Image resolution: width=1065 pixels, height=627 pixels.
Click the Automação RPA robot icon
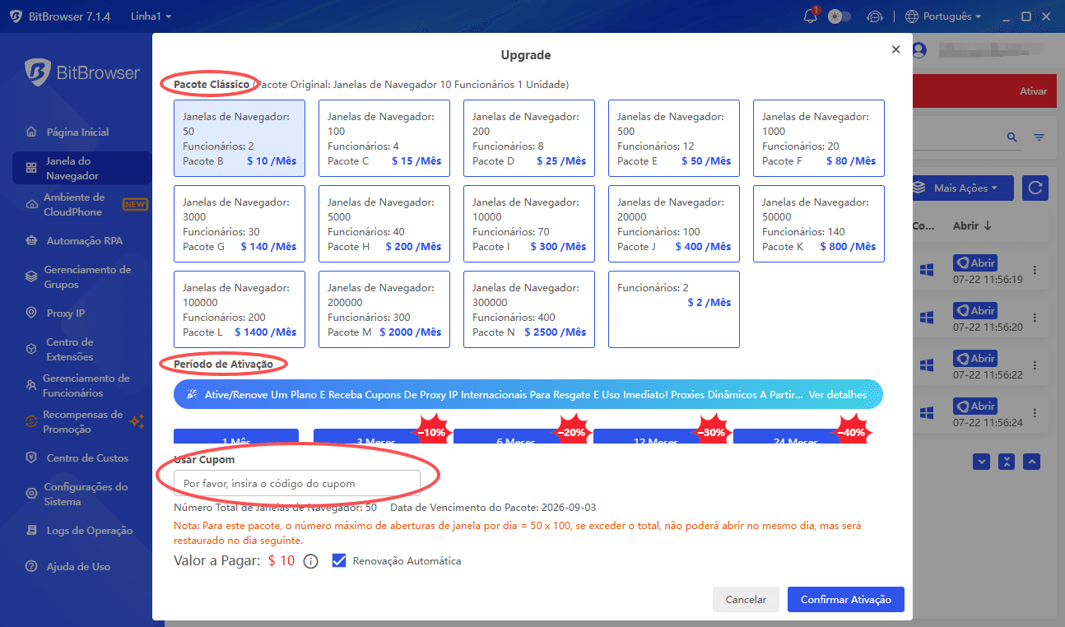pos(31,241)
